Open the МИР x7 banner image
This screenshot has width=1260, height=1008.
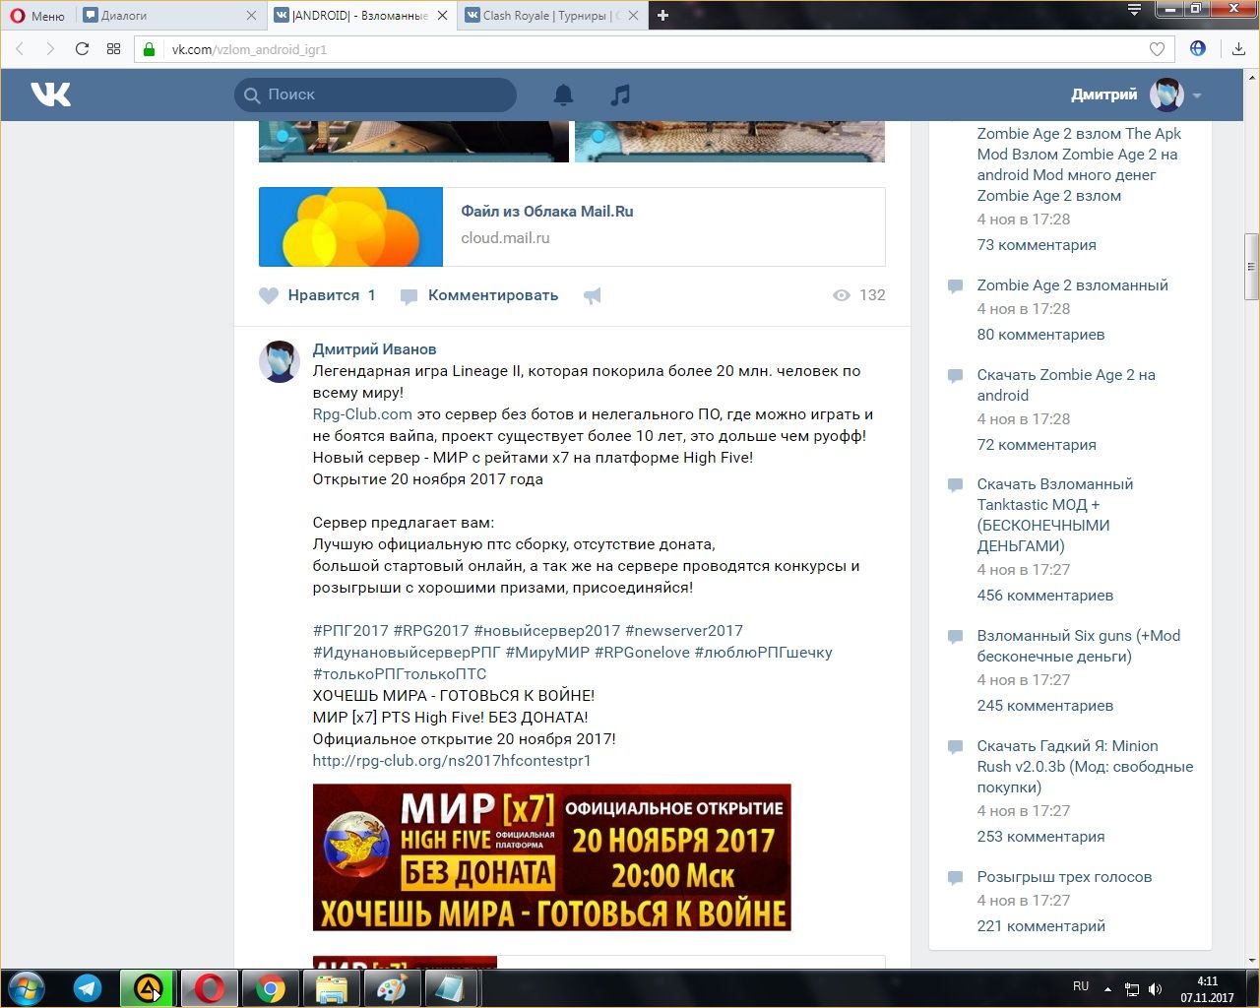(552, 857)
